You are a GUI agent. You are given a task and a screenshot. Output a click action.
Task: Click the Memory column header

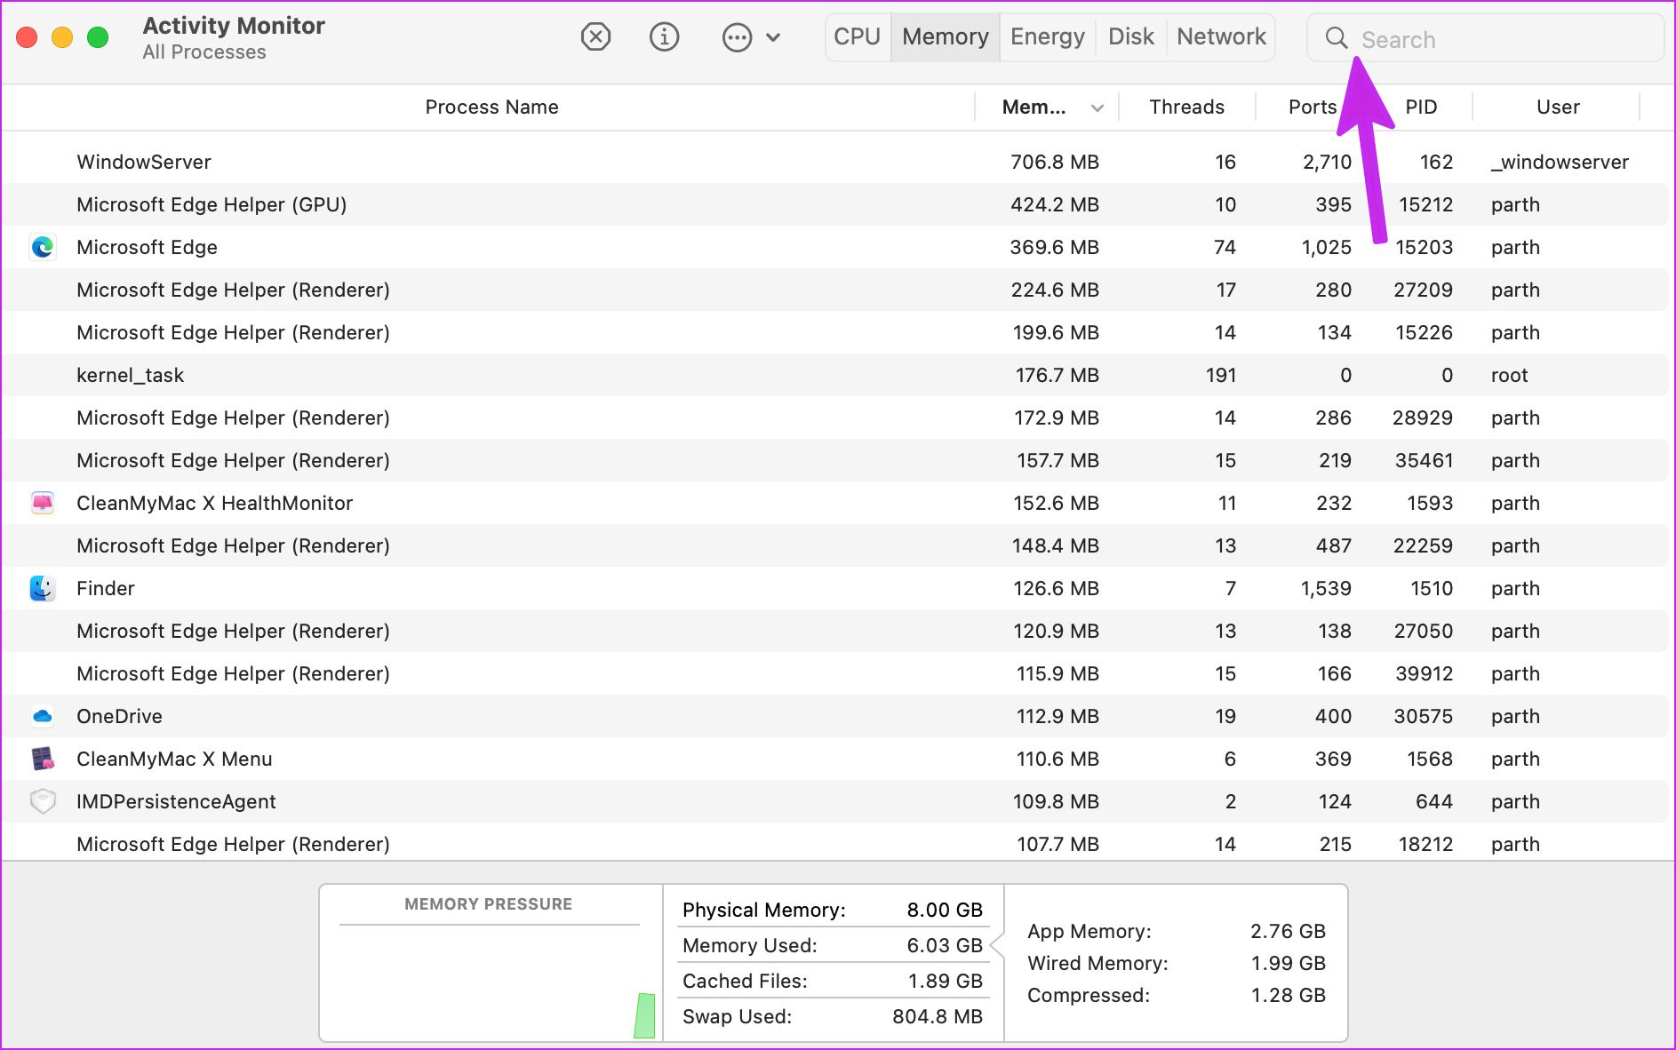coord(1034,107)
